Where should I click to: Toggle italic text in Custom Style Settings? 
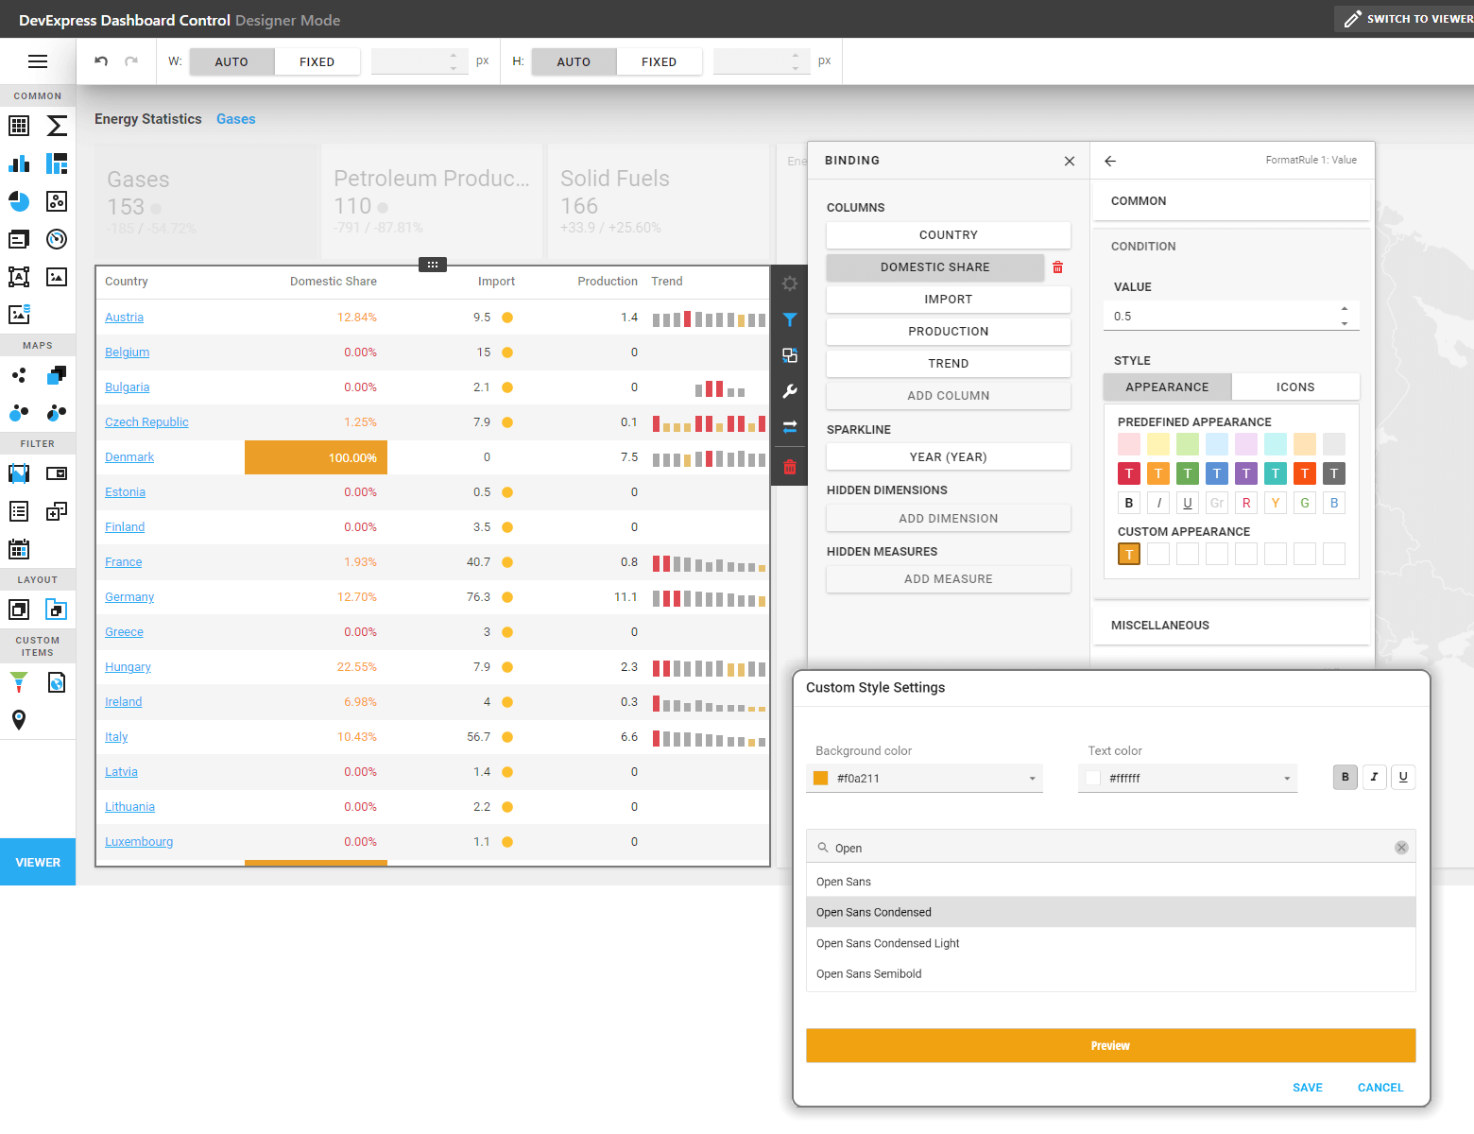coord(1374,777)
